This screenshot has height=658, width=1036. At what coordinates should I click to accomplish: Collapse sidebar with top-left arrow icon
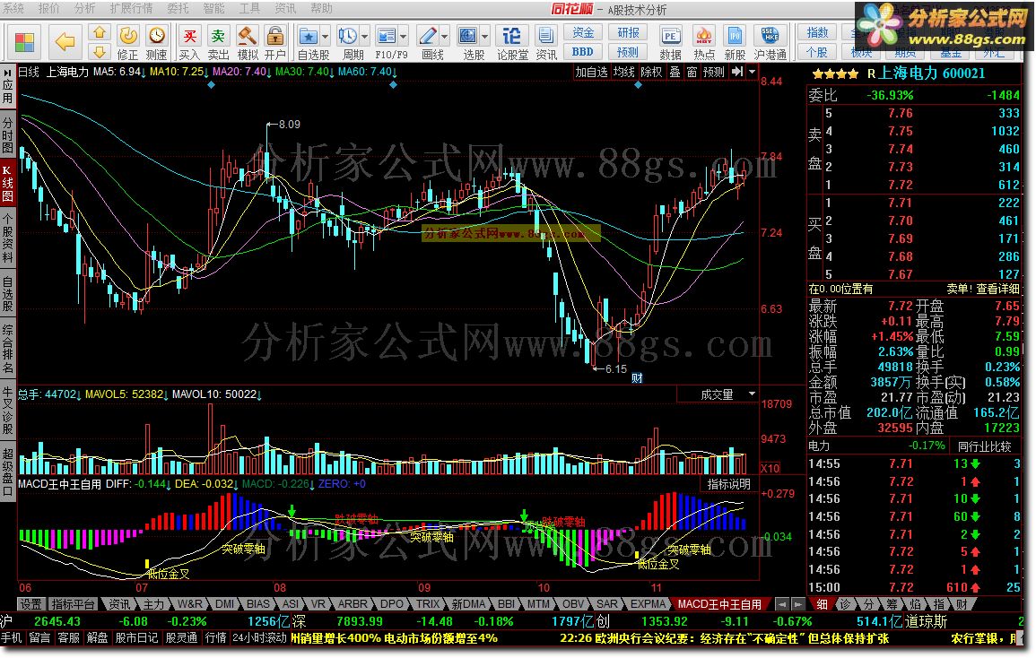[x=7, y=72]
